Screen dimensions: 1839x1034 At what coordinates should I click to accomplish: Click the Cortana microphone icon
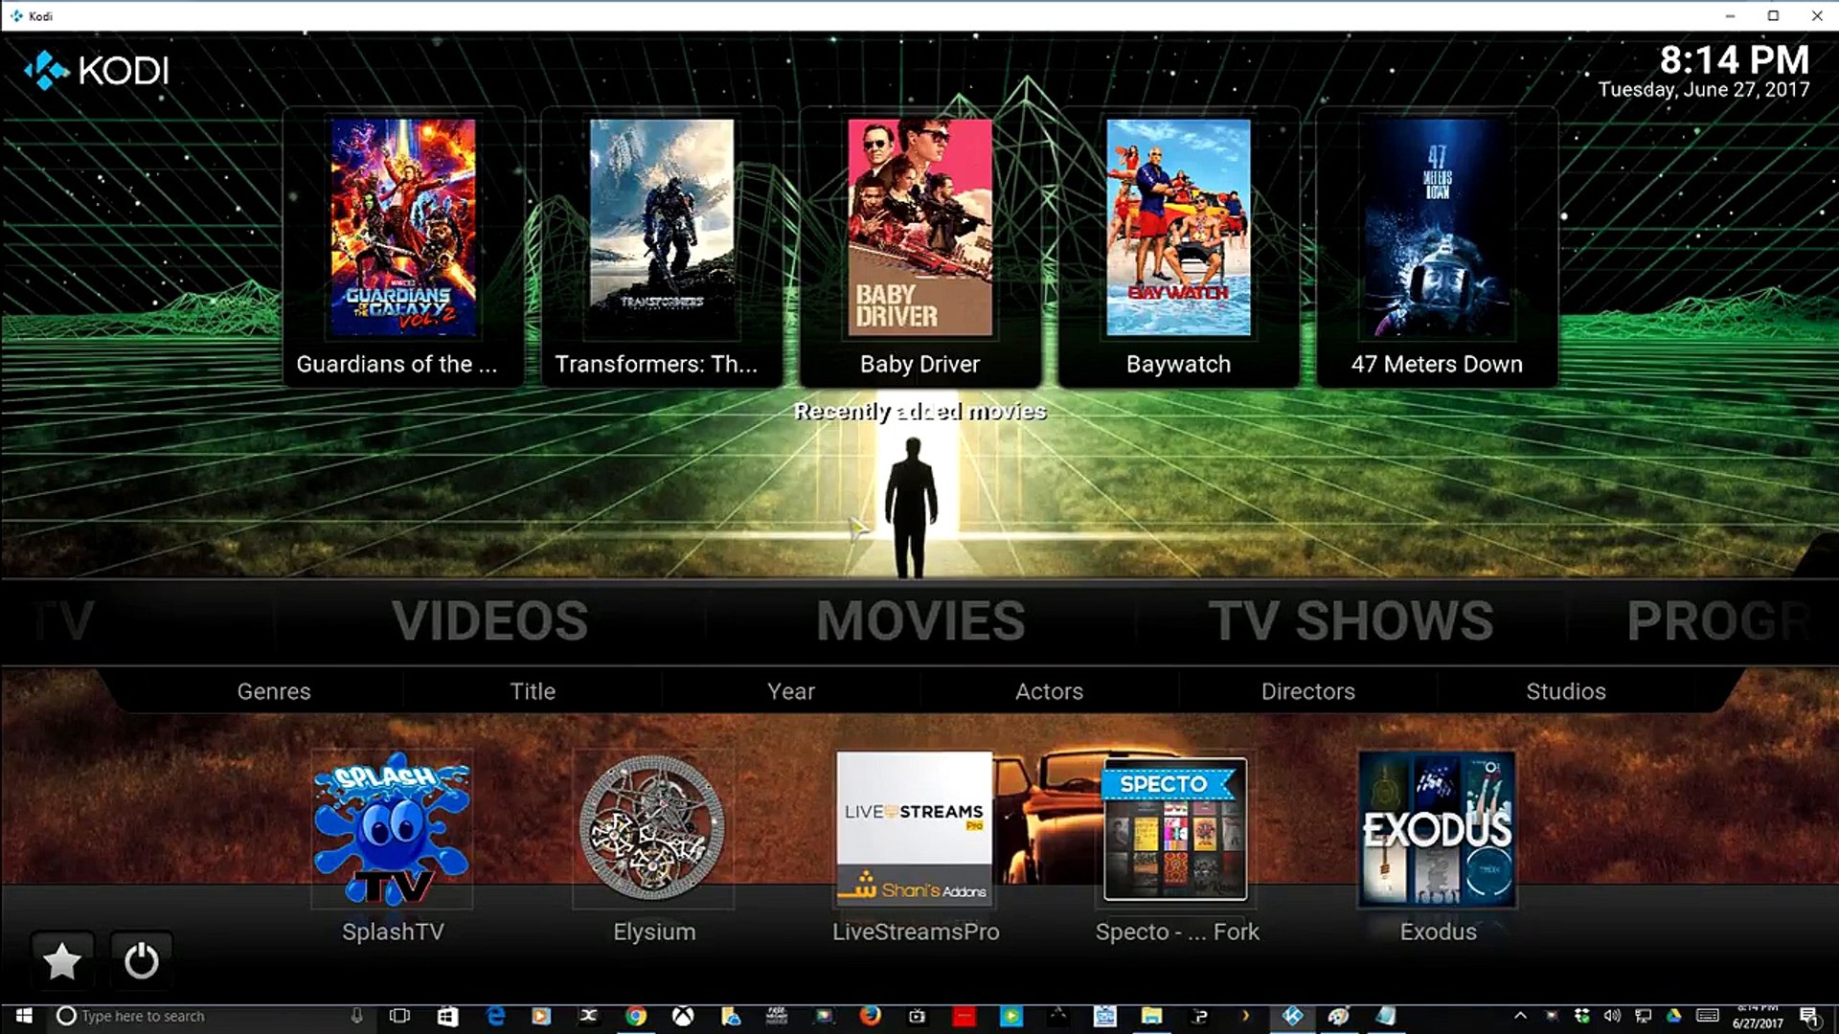pos(357,1016)
